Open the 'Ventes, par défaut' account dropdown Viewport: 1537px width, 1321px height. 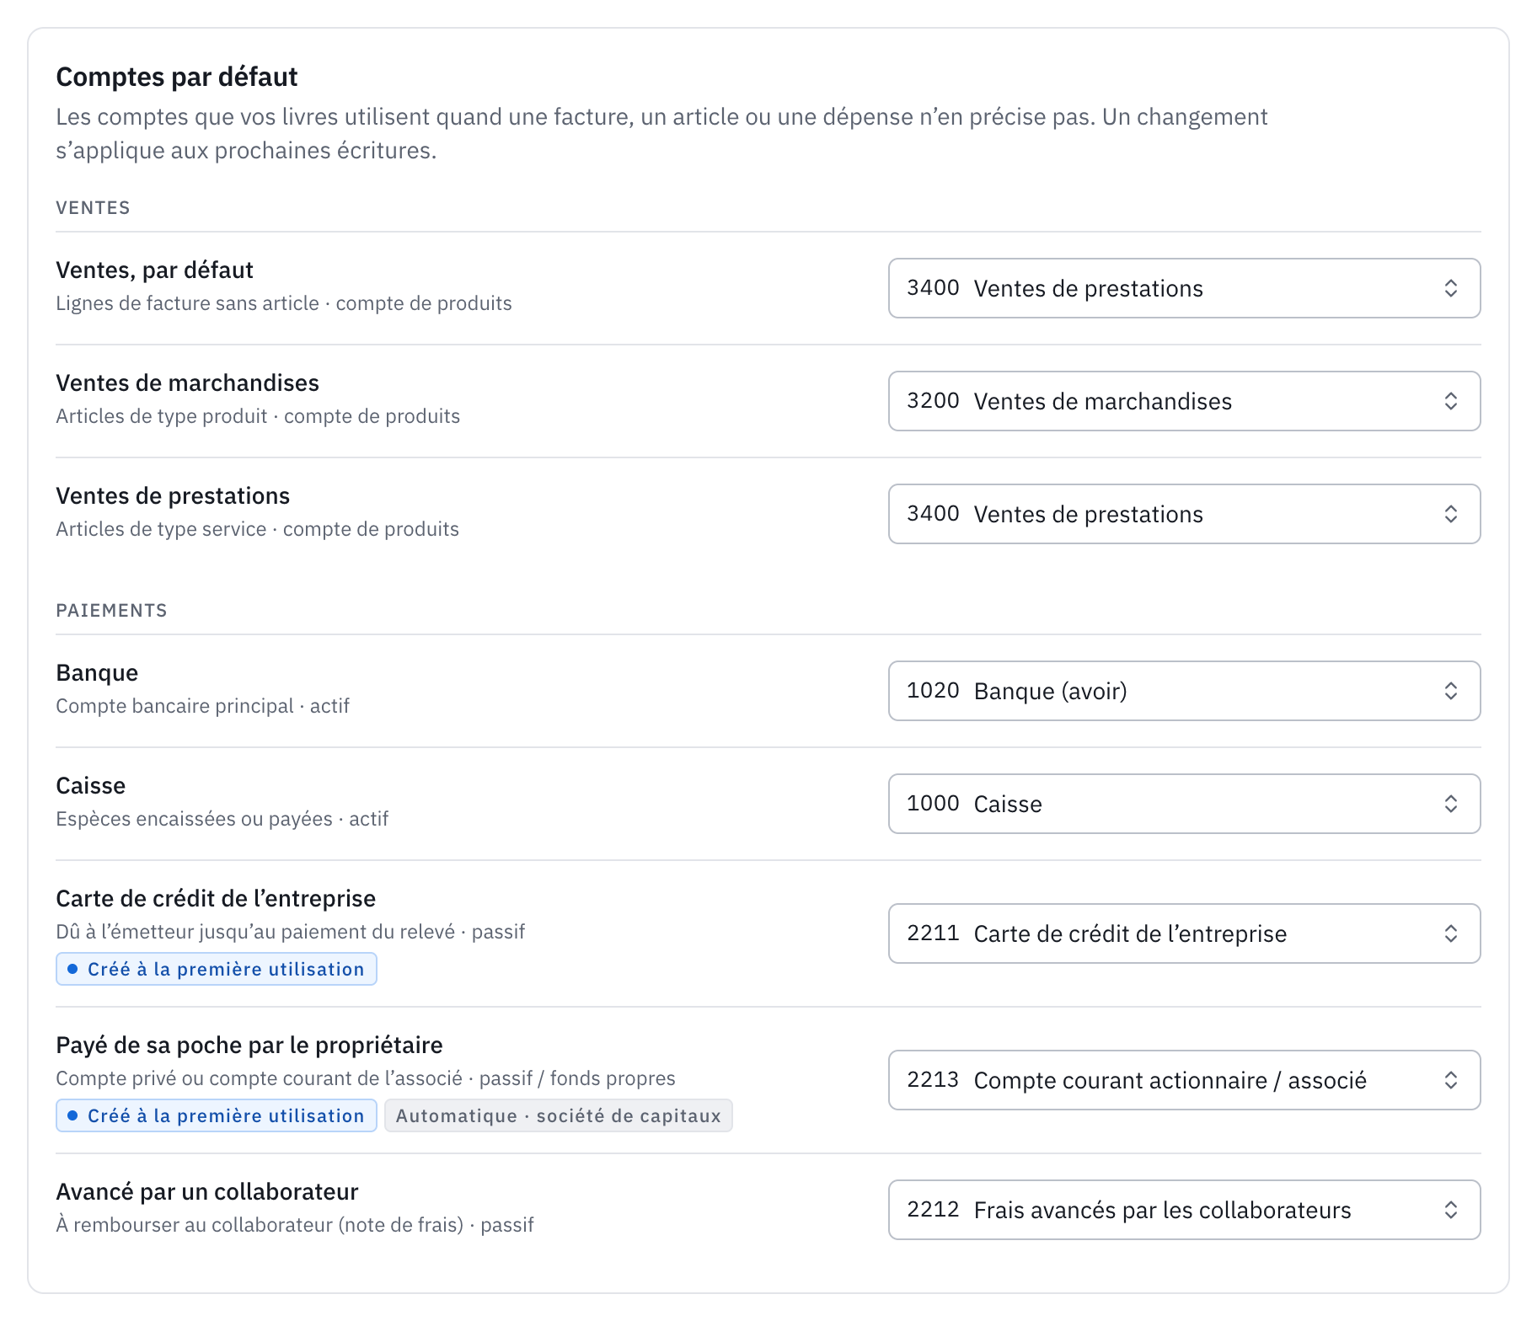(x=1184, y=288)
